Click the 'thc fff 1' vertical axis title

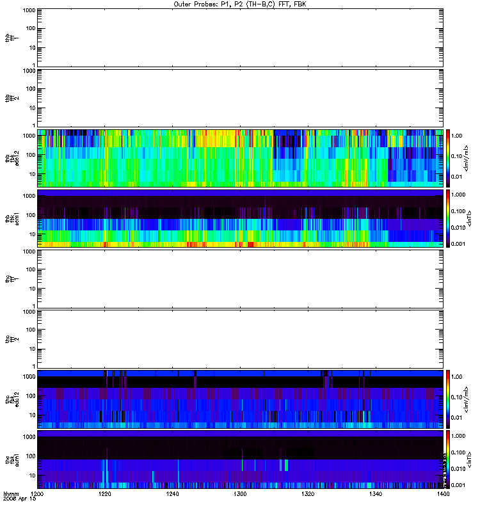pos(12,279)
